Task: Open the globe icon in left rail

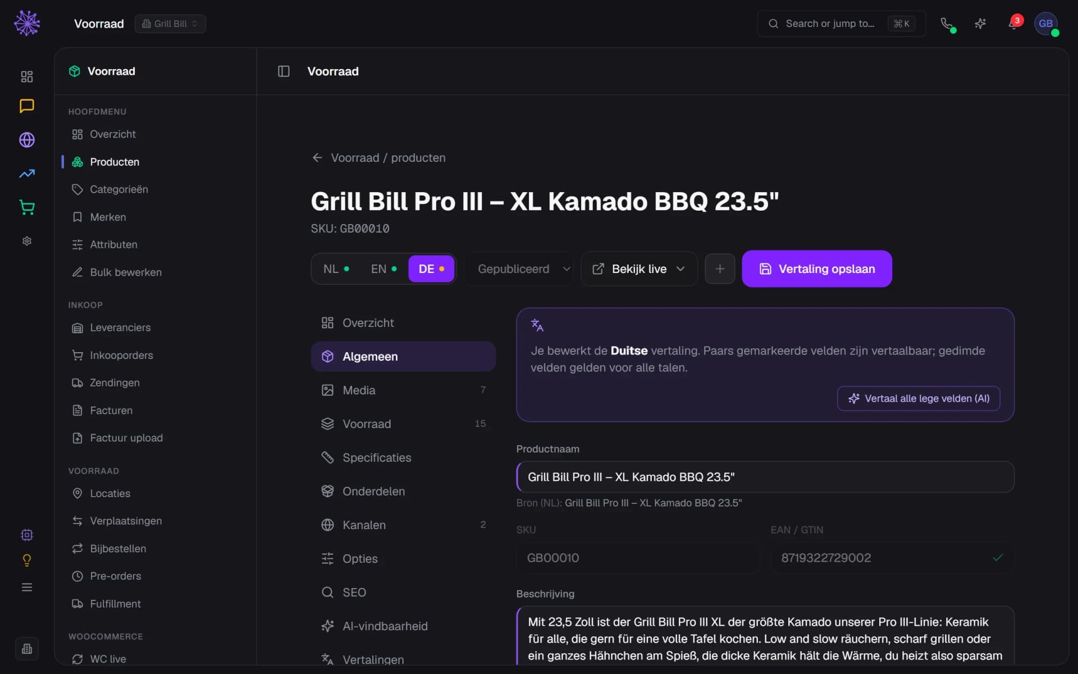Action: click(27, 140)
